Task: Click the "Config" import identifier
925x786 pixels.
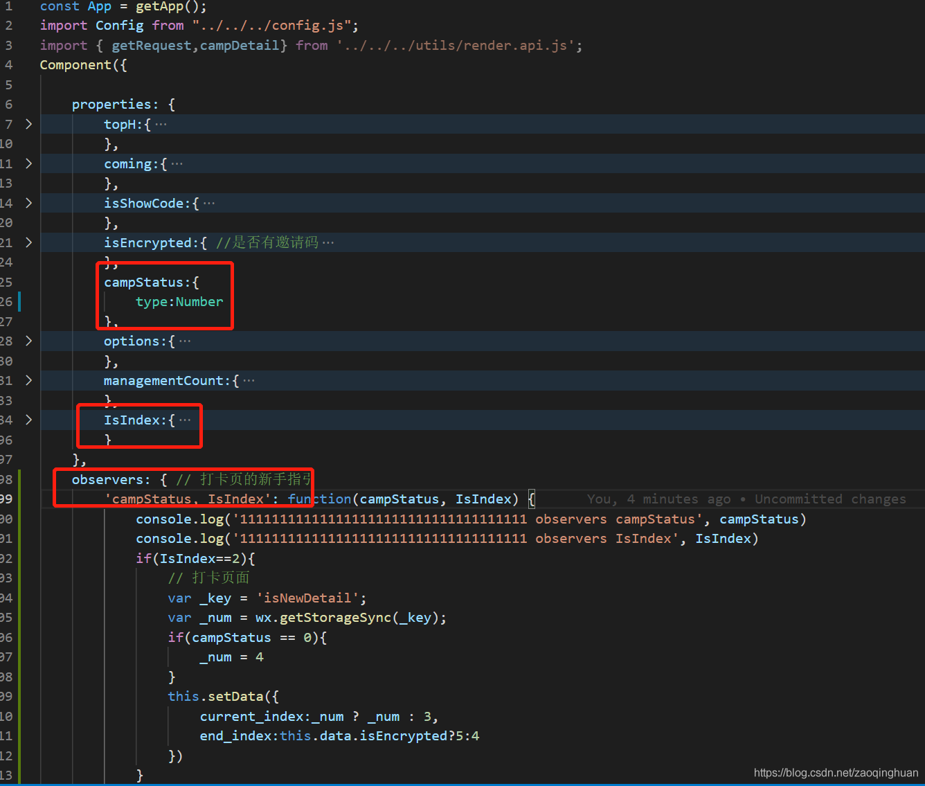Action: 120,26
